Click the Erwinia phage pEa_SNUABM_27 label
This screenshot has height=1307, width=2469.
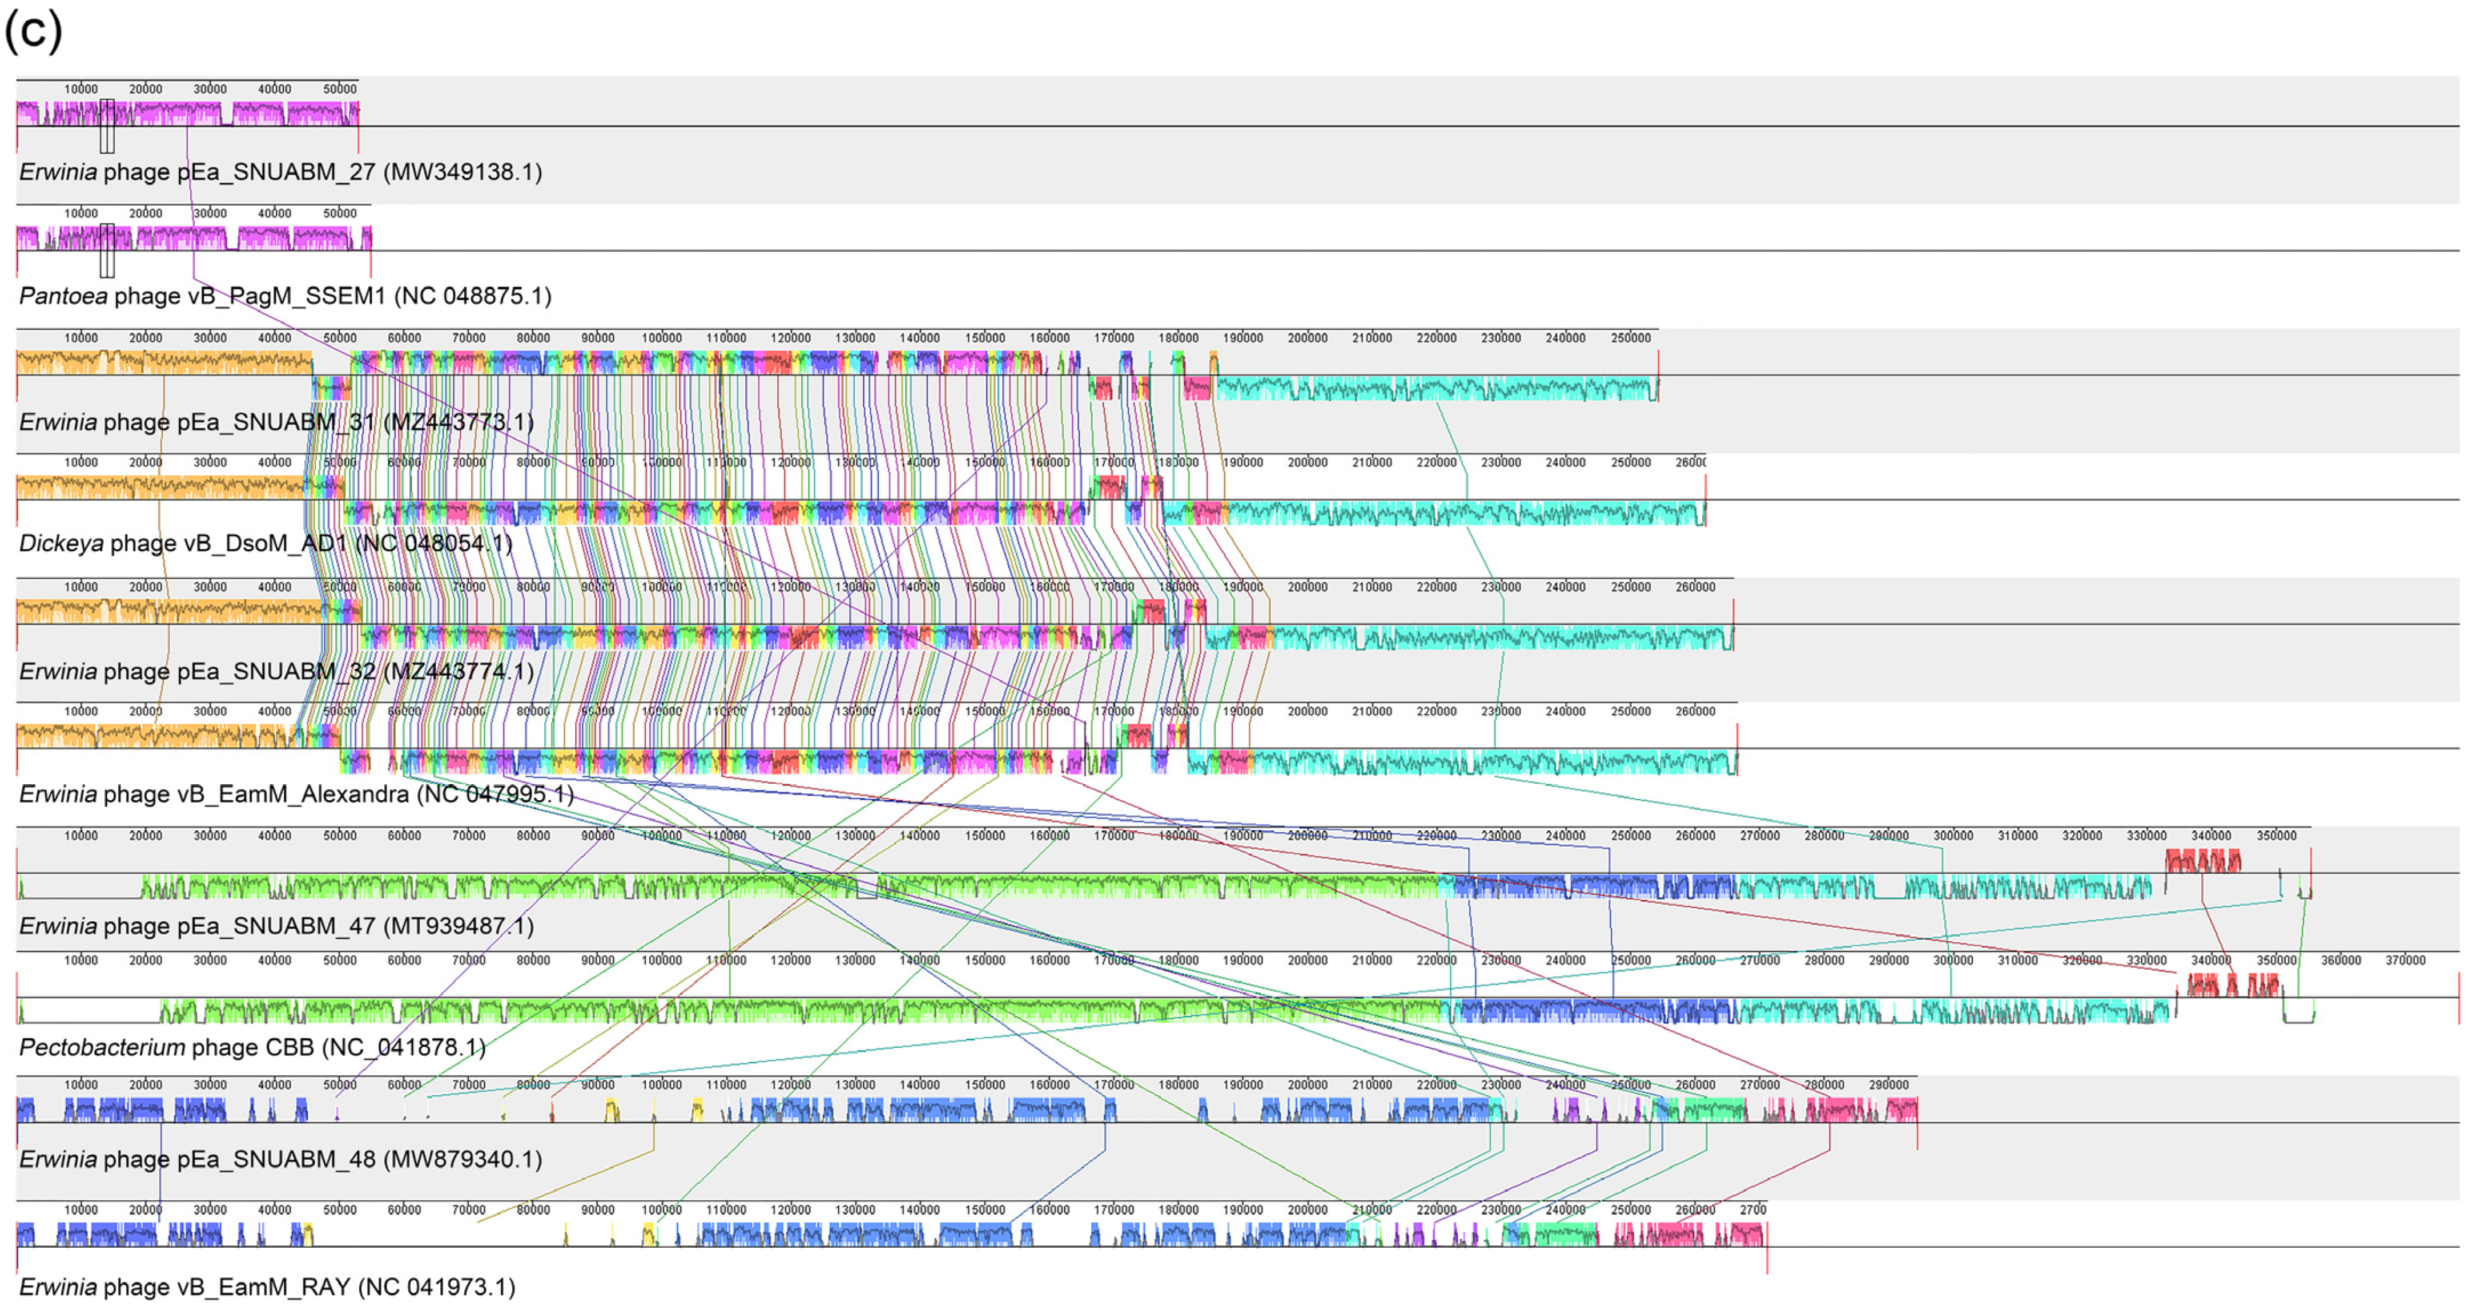280,172
